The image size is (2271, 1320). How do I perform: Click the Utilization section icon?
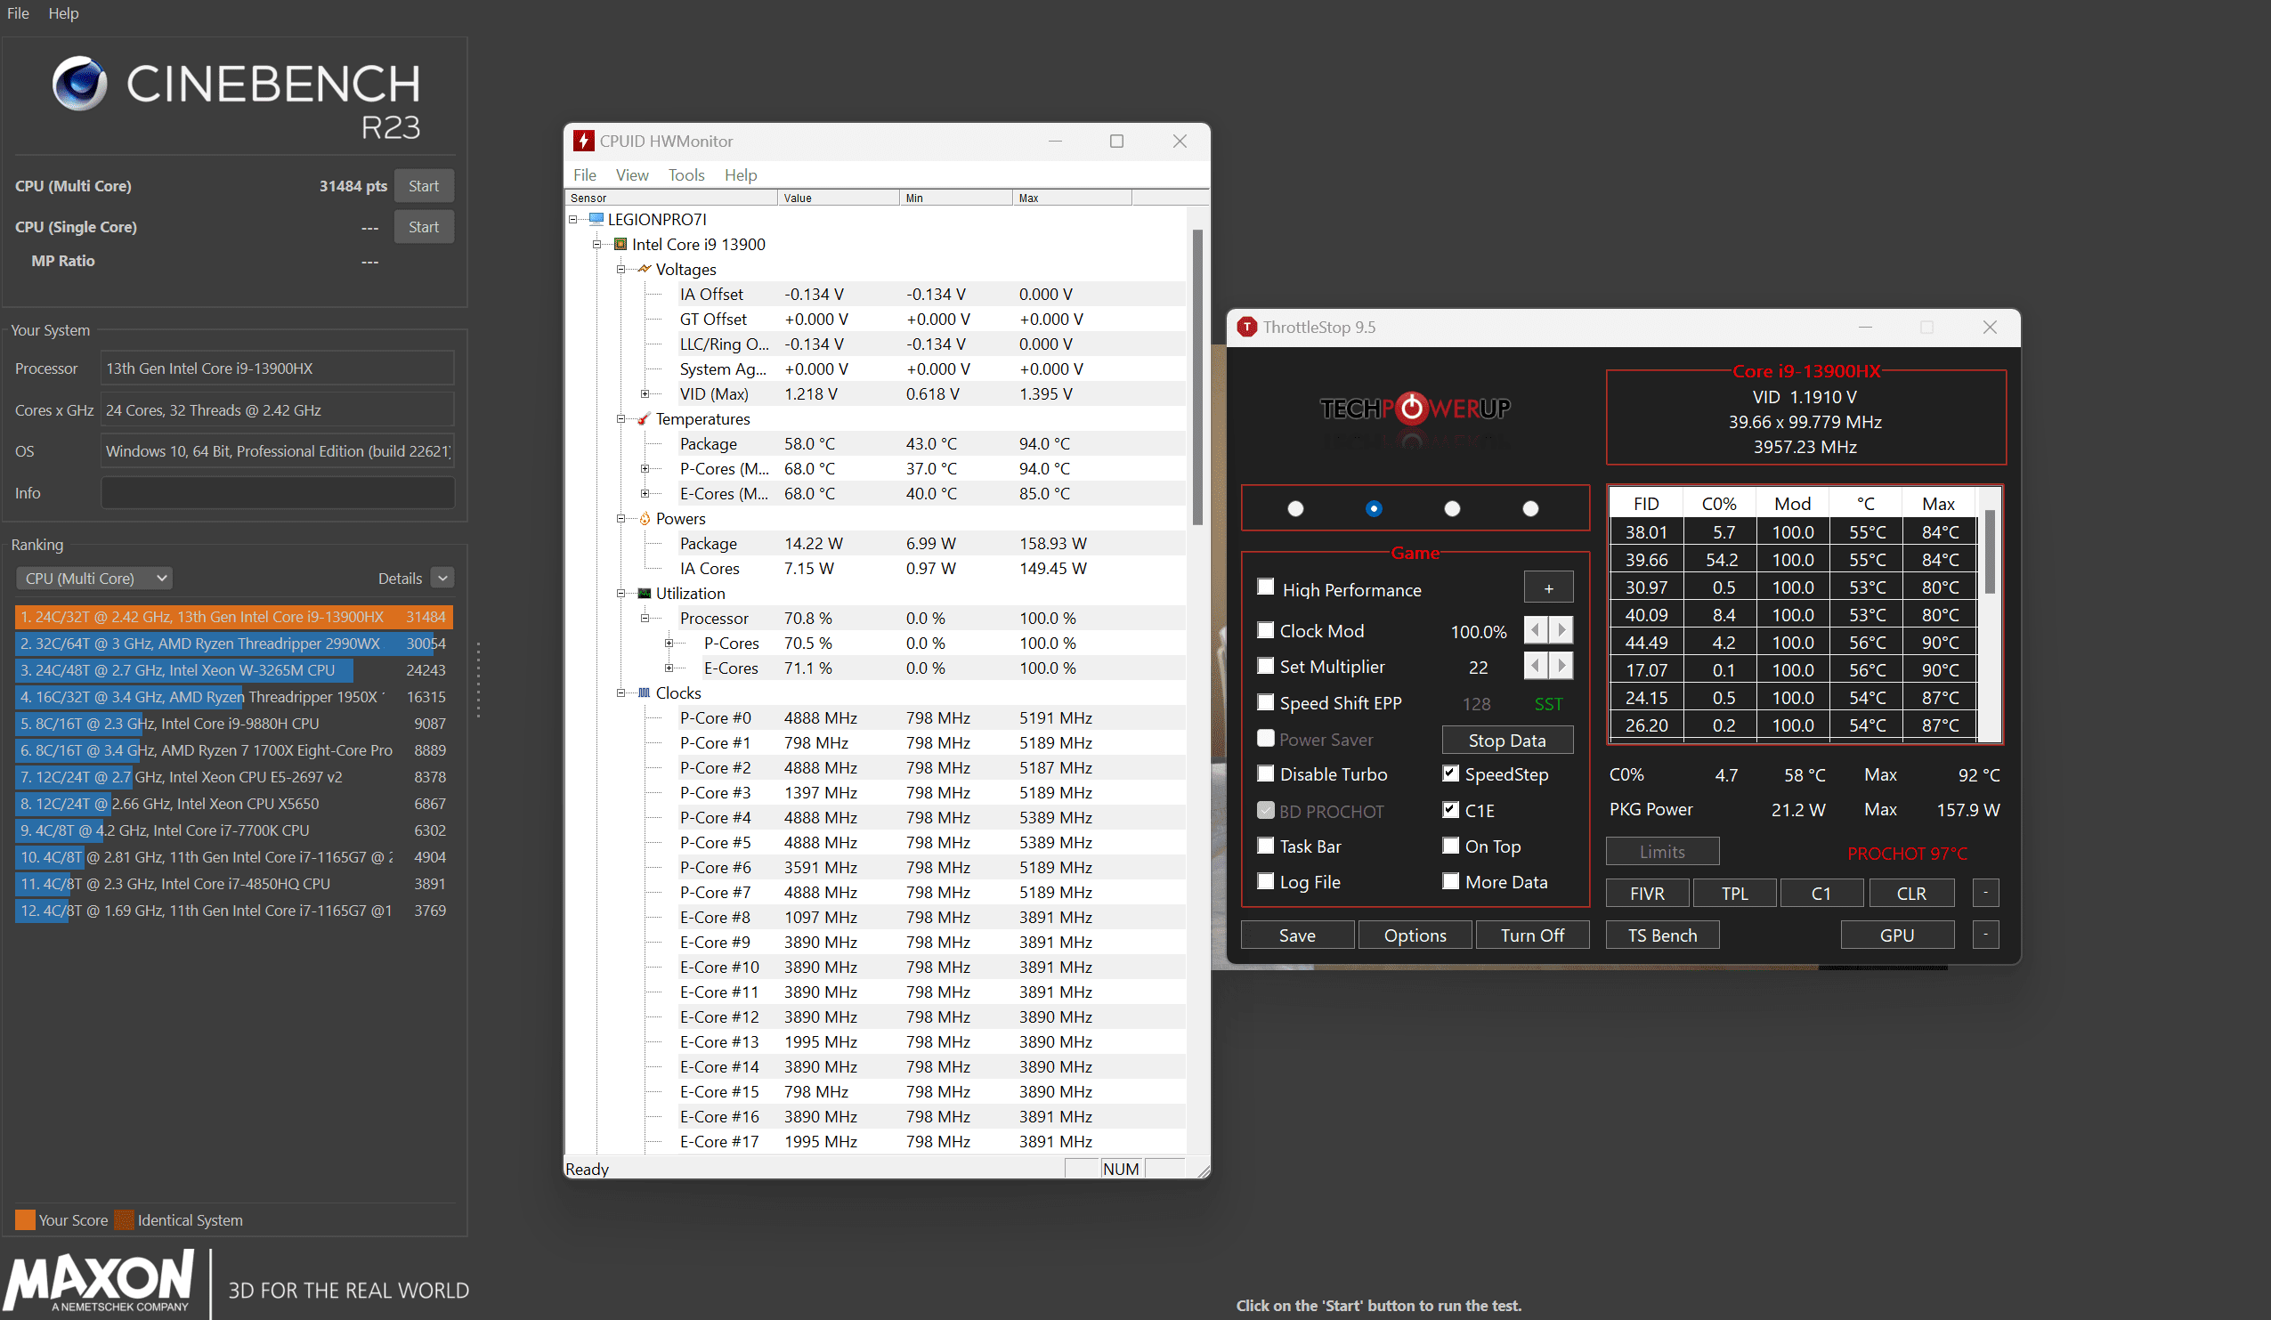(x=645, y=594)
